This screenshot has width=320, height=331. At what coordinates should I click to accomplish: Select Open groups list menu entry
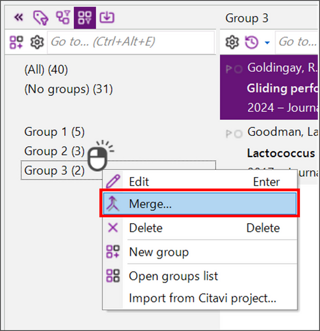coord(199,276)
